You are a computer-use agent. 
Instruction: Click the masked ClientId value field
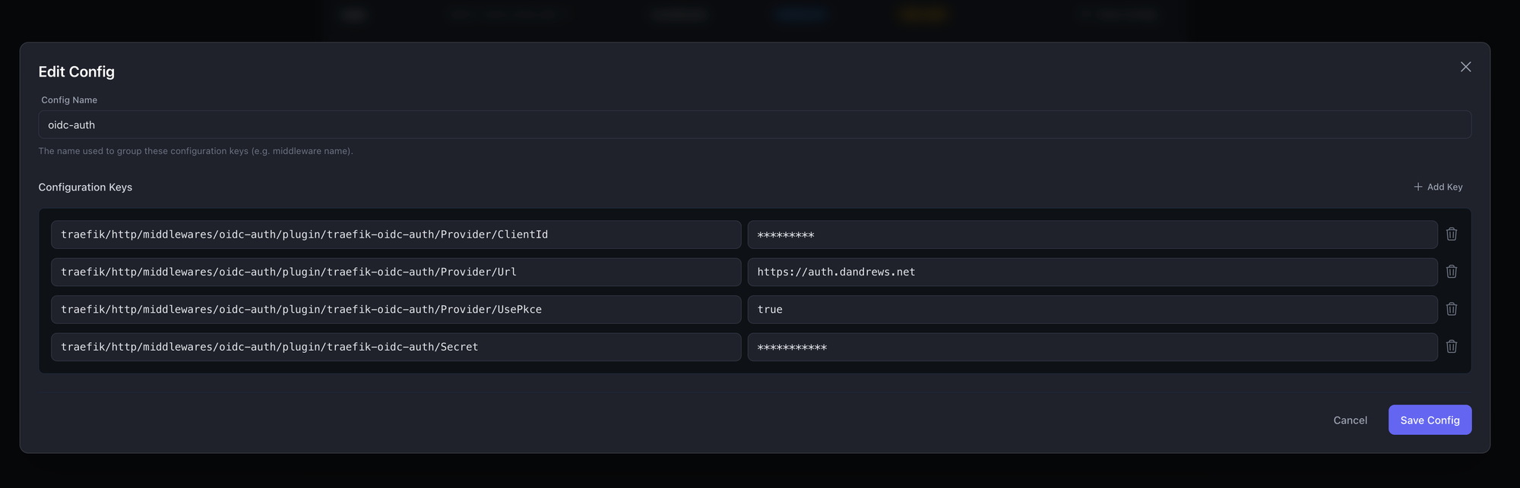pyautogui.click(x=1091, y=235)
